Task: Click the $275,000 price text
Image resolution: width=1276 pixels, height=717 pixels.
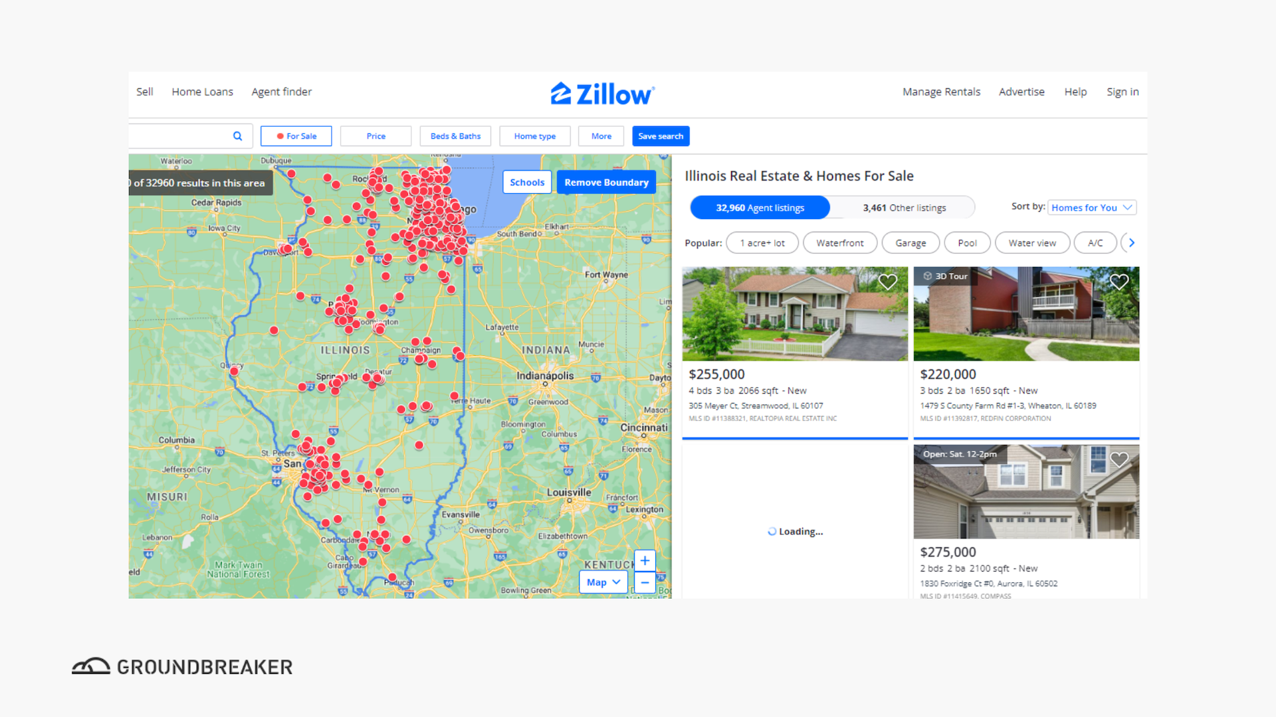Action: 948,552
